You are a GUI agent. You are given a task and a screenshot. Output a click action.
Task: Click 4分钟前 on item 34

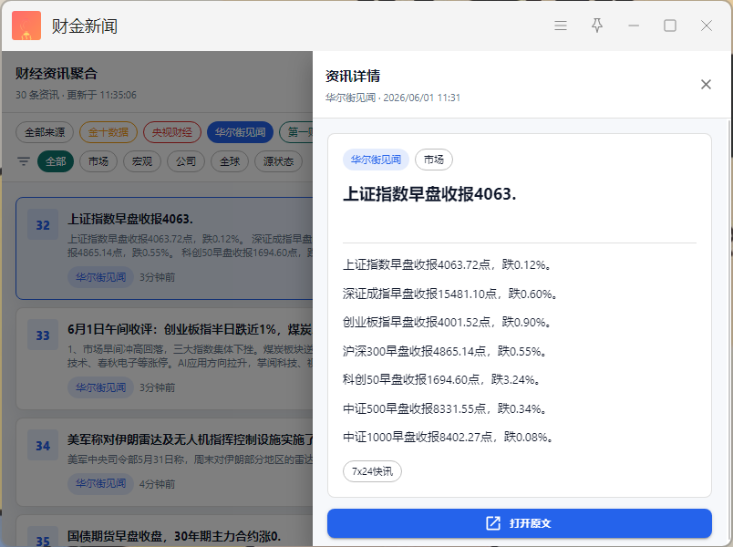coord(157,484)
